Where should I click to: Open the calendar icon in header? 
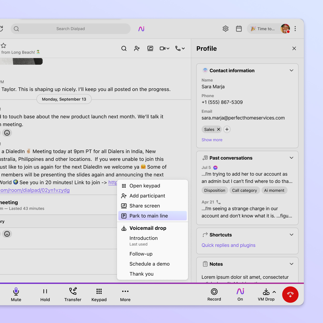coord(239,29)
